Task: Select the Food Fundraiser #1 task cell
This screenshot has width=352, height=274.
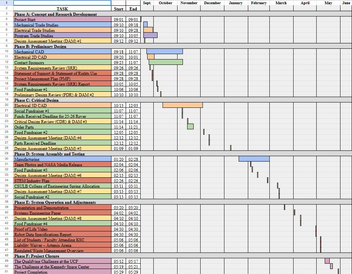Action: click(x=61, y=89)
